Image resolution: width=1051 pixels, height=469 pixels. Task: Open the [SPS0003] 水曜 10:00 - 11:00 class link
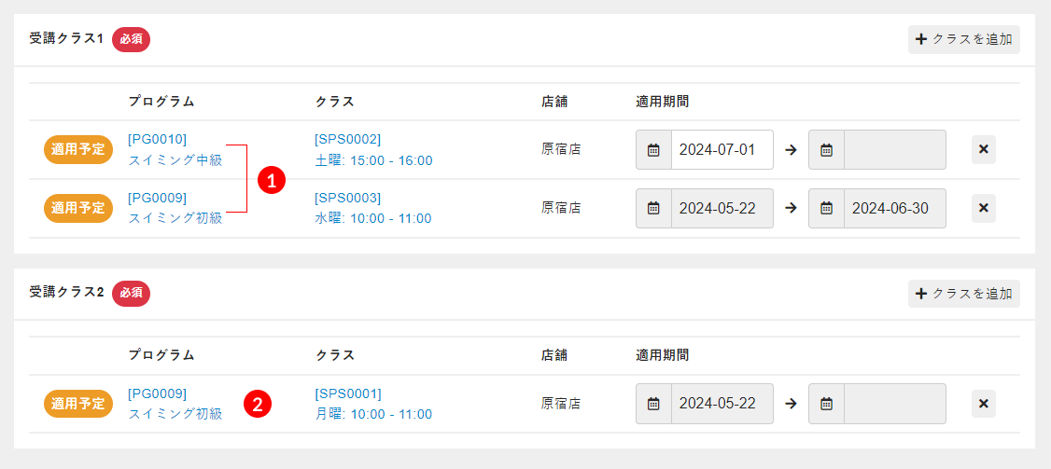(x=372, y=208)
